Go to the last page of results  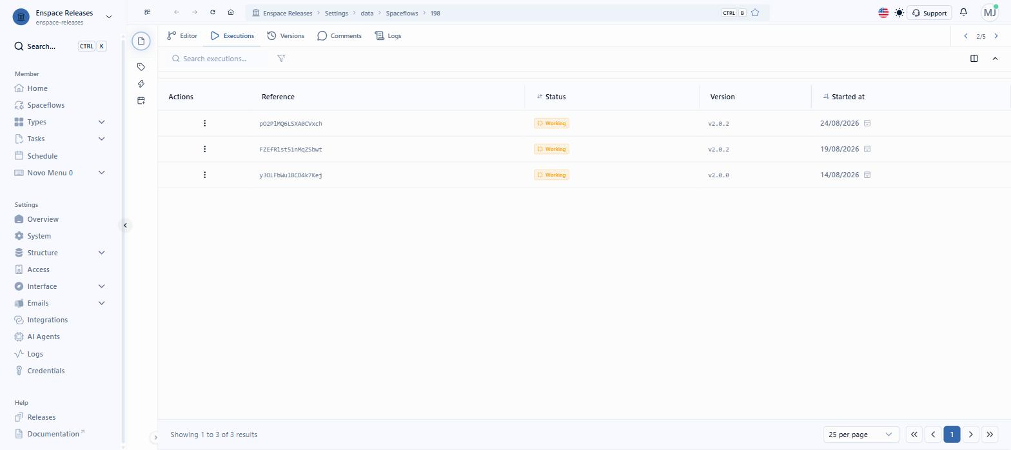tap(990, 435)
